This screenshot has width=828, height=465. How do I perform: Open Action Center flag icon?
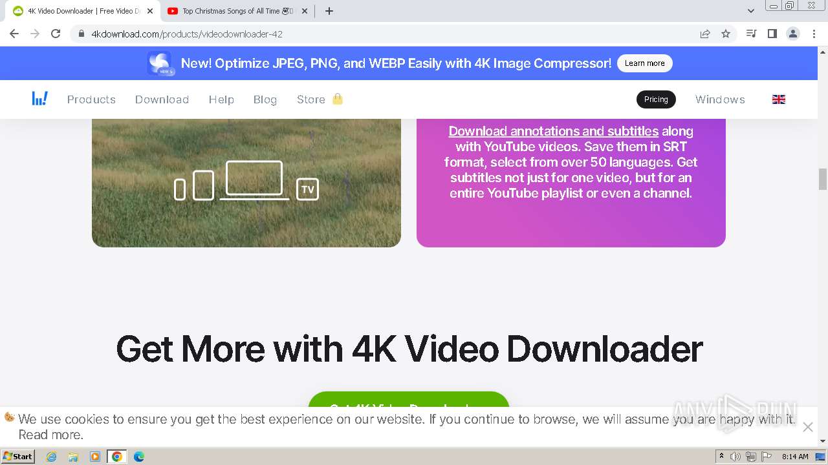click(767, 457)
